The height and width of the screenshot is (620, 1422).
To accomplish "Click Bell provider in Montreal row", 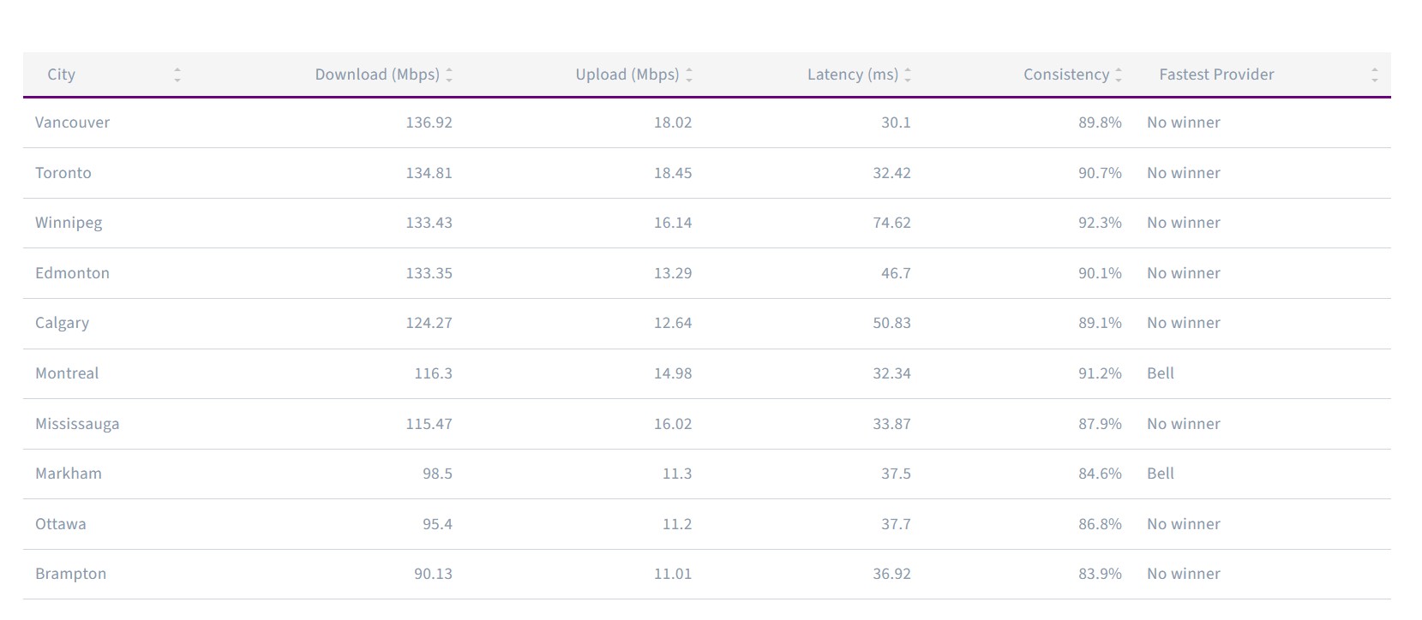I will click(x=1161, y=373).
